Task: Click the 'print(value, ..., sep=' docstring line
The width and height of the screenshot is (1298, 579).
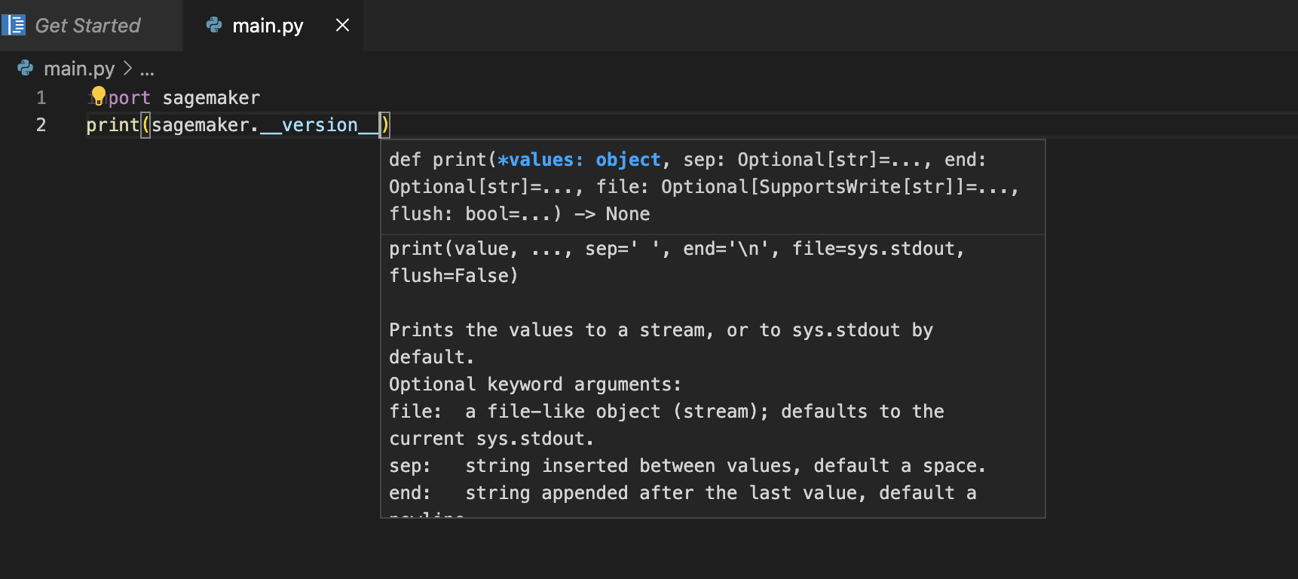Action: click(x=676, y=249)
